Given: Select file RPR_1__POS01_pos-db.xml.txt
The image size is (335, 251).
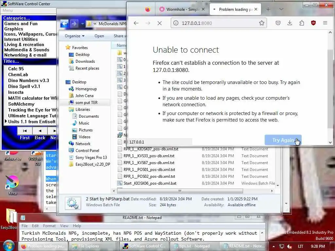Looking at the screenshot, I should 149,170.
